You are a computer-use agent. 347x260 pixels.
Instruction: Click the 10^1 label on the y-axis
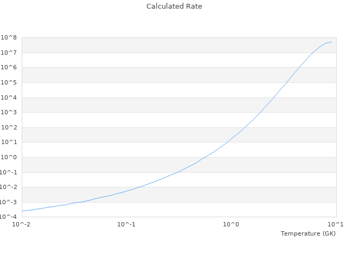[10, 142]
